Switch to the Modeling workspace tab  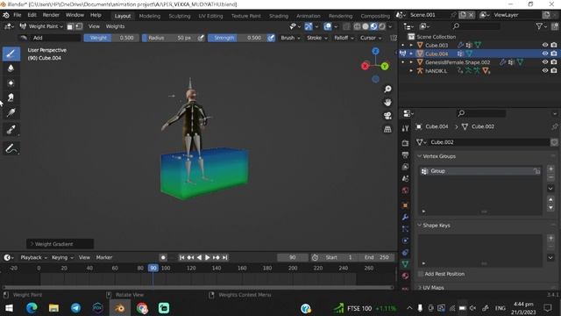click(x=150, y=16)
